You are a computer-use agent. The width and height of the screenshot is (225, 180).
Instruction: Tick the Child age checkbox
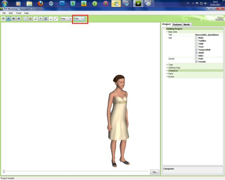197,44
